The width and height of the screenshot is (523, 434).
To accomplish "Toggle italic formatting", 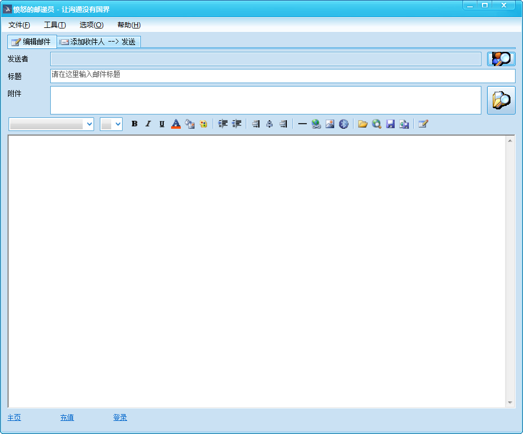I will pyautogui.click(x=148, y=124).
